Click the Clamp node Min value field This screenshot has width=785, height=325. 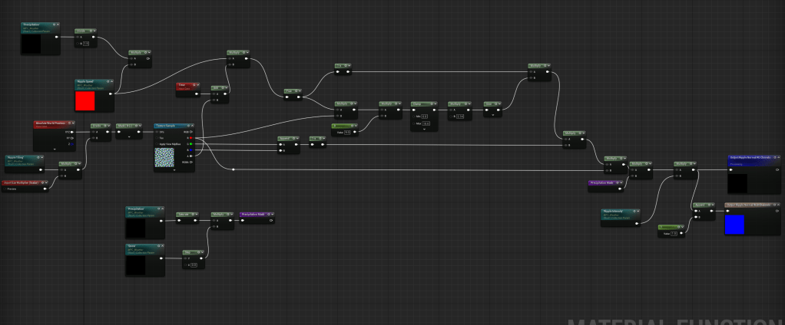point(425,116)
